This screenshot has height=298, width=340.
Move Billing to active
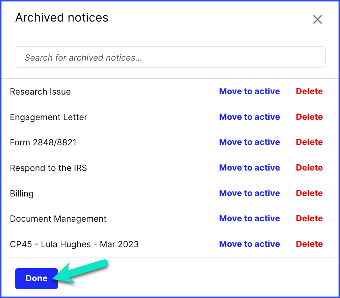click(249, 193)
